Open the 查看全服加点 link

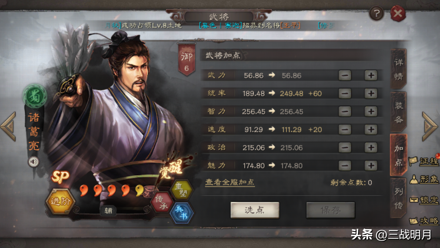point(230,182)
